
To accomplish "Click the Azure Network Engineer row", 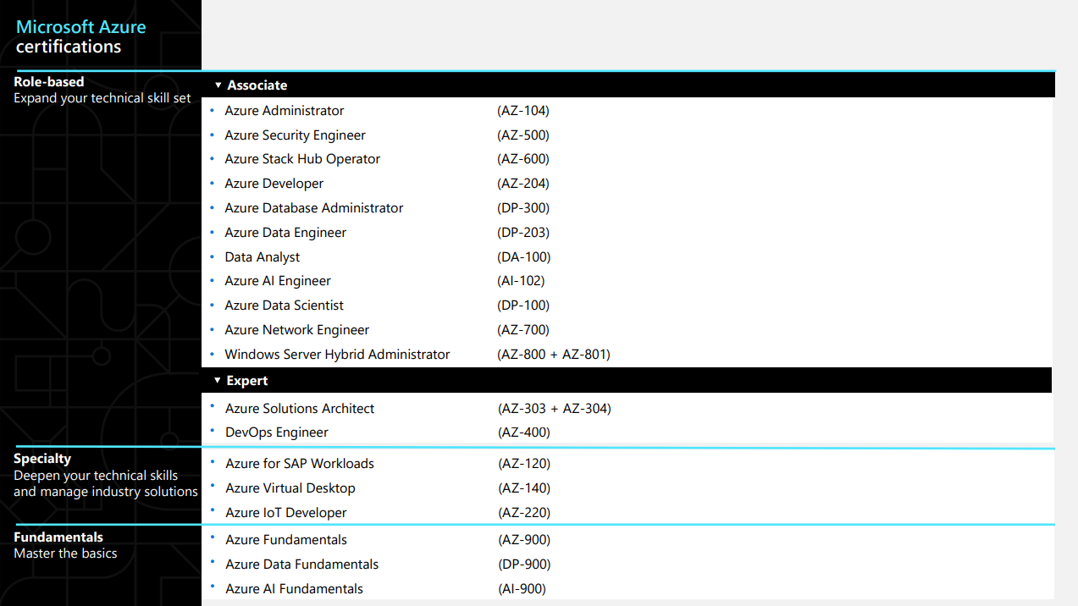I will [x=297, y=330].
